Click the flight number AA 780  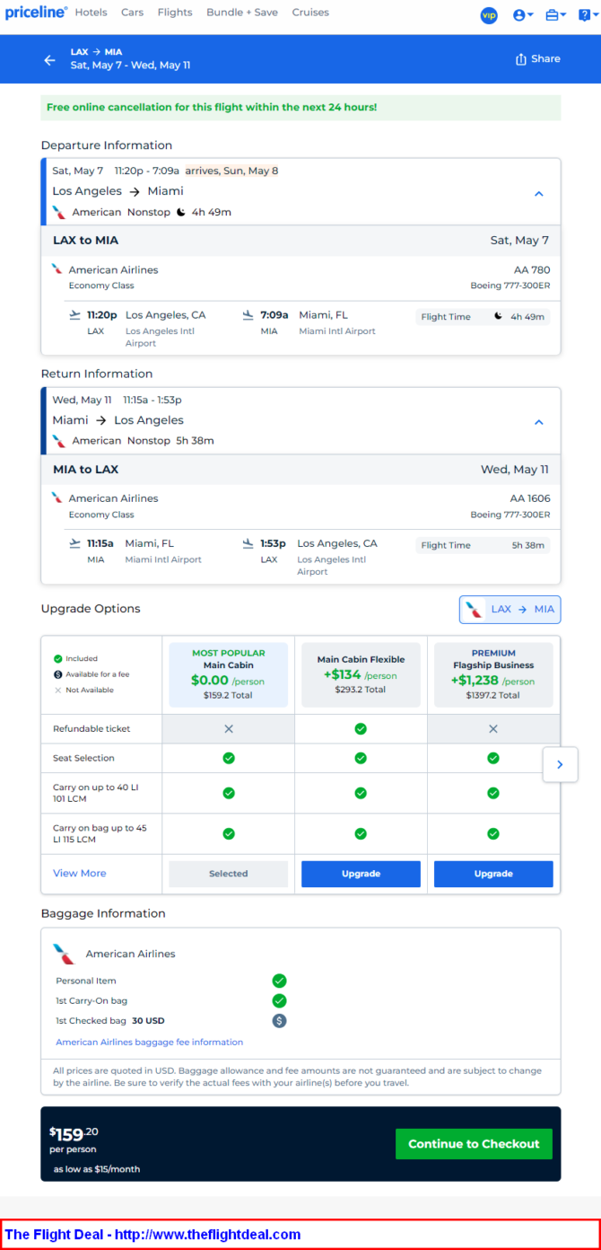532,269
